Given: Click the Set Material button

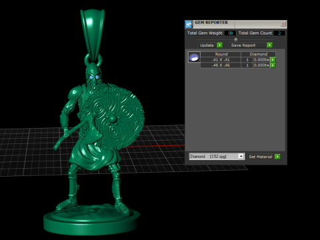Looking at the screenshot, I should [x=261, y=157].
